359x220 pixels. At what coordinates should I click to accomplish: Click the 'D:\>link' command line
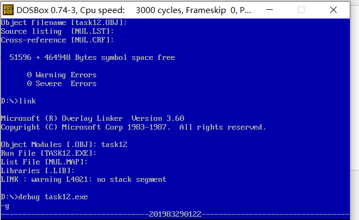[19, 101]
